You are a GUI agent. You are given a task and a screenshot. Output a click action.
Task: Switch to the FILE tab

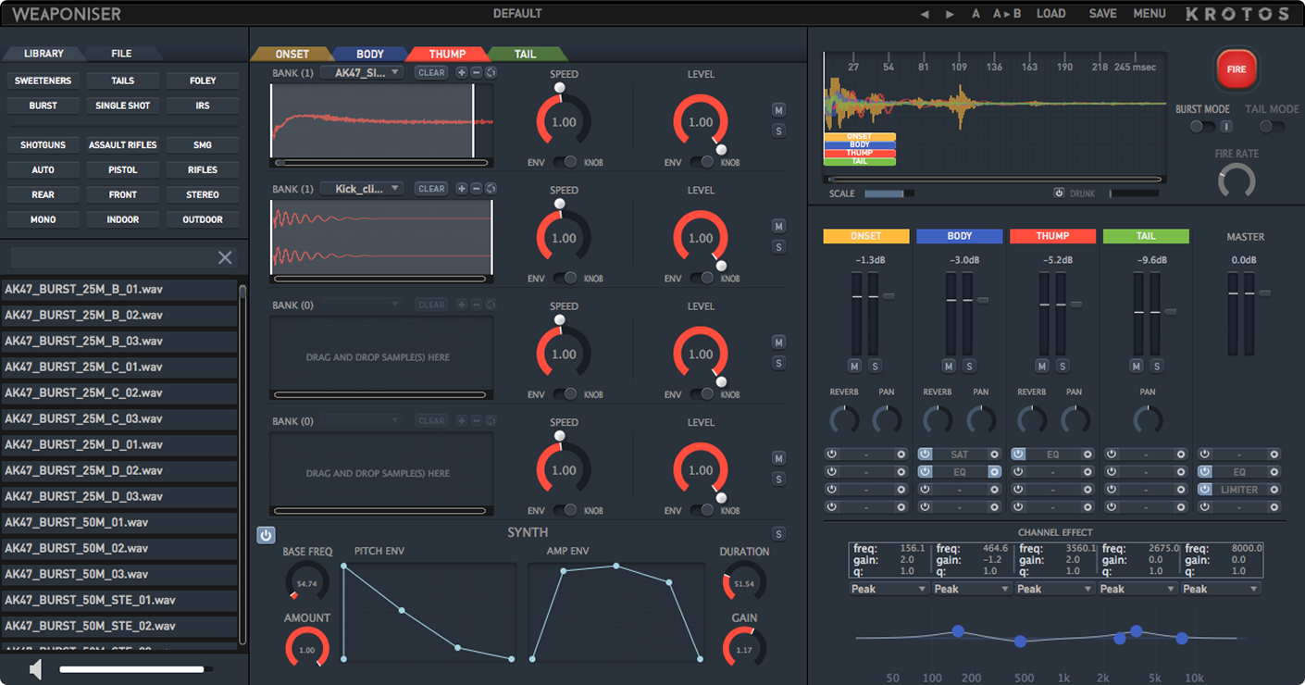[x=120, y=54]
